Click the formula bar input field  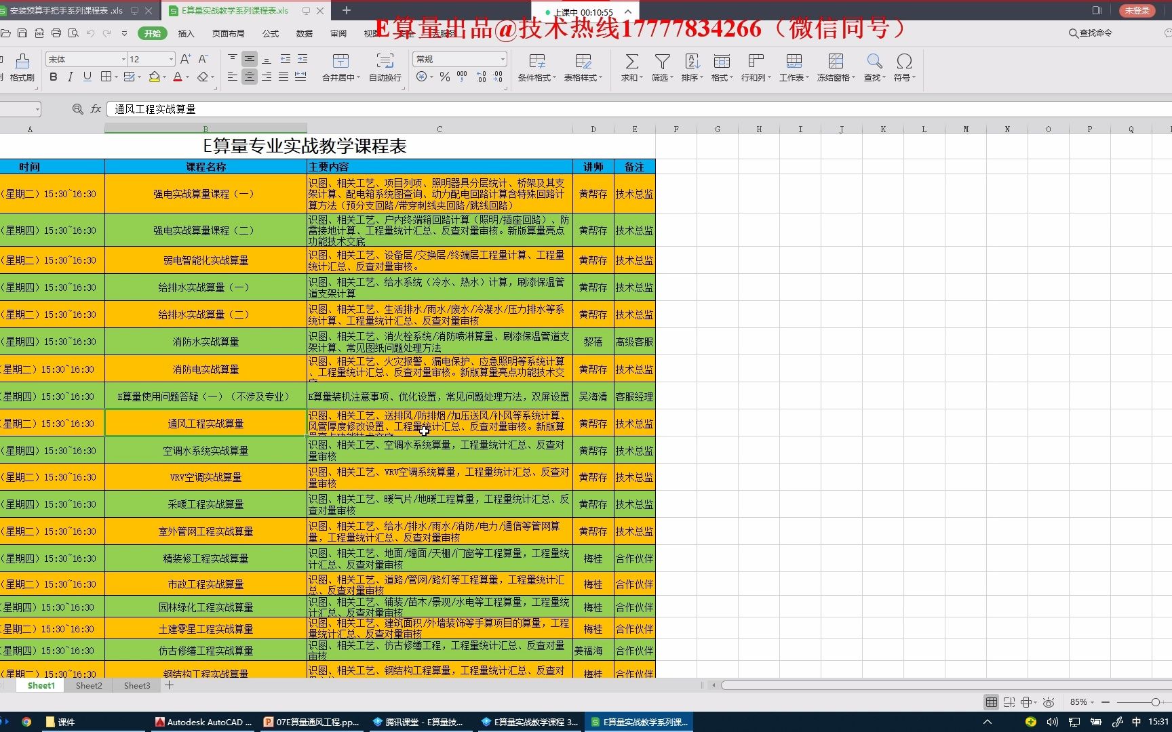point(639,109)
